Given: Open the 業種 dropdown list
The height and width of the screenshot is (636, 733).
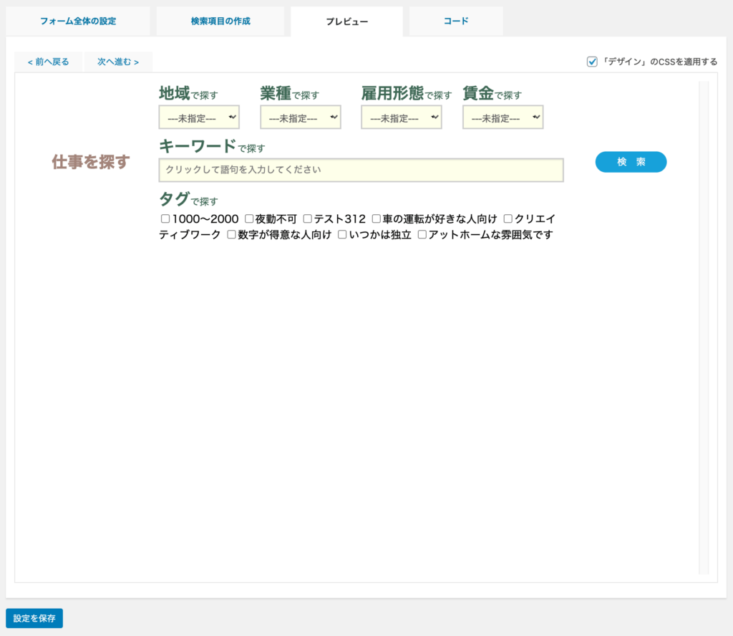Looking at the screenshot, I should 301,117.
